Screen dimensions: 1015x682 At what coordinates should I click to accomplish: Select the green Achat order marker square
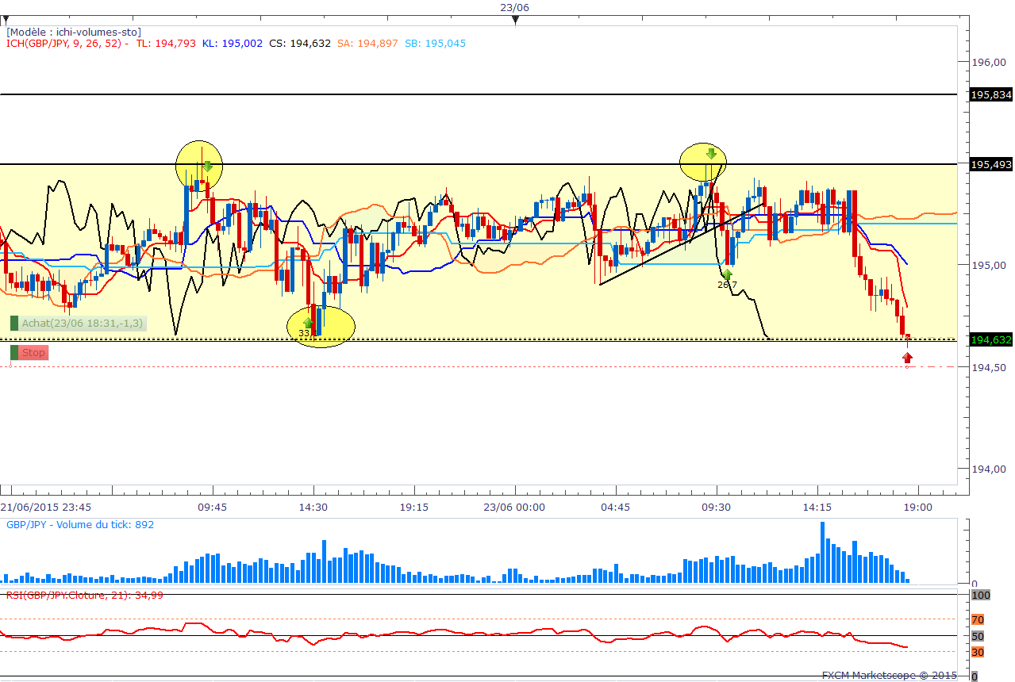point(14,323)
